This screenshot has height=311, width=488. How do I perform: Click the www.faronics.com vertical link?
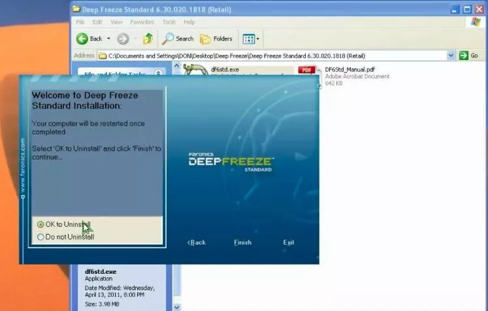[23, 166]
